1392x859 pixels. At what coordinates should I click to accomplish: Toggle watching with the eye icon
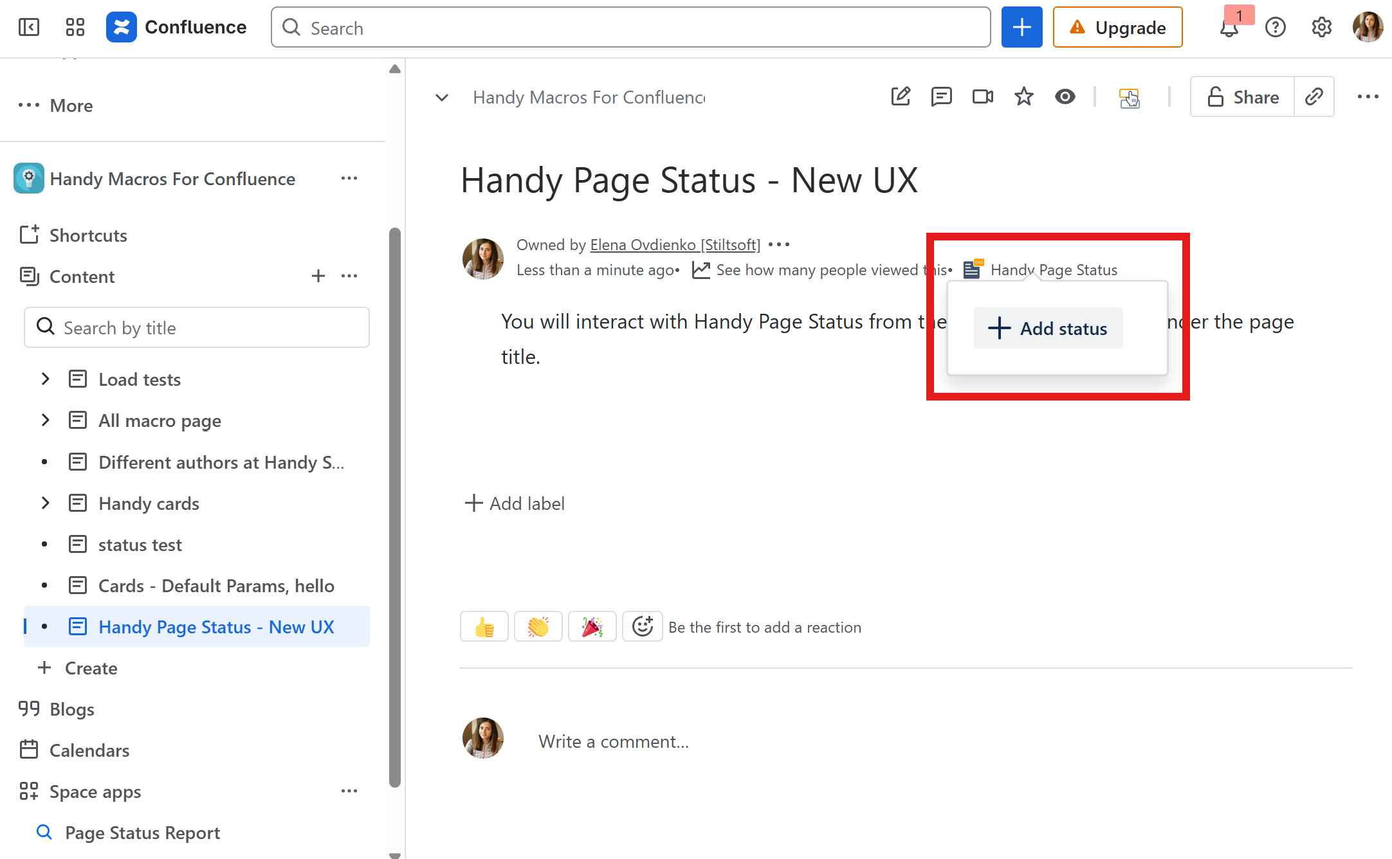point(1065,97)
